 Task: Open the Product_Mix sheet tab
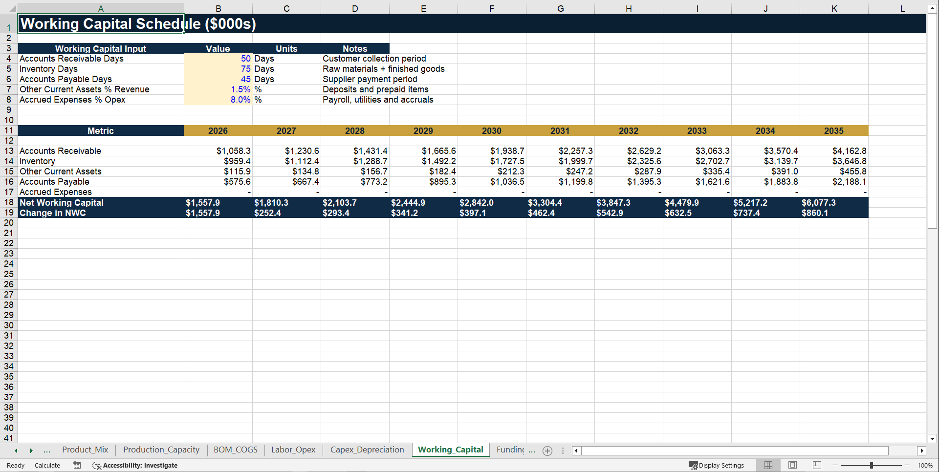click(85, 450)
